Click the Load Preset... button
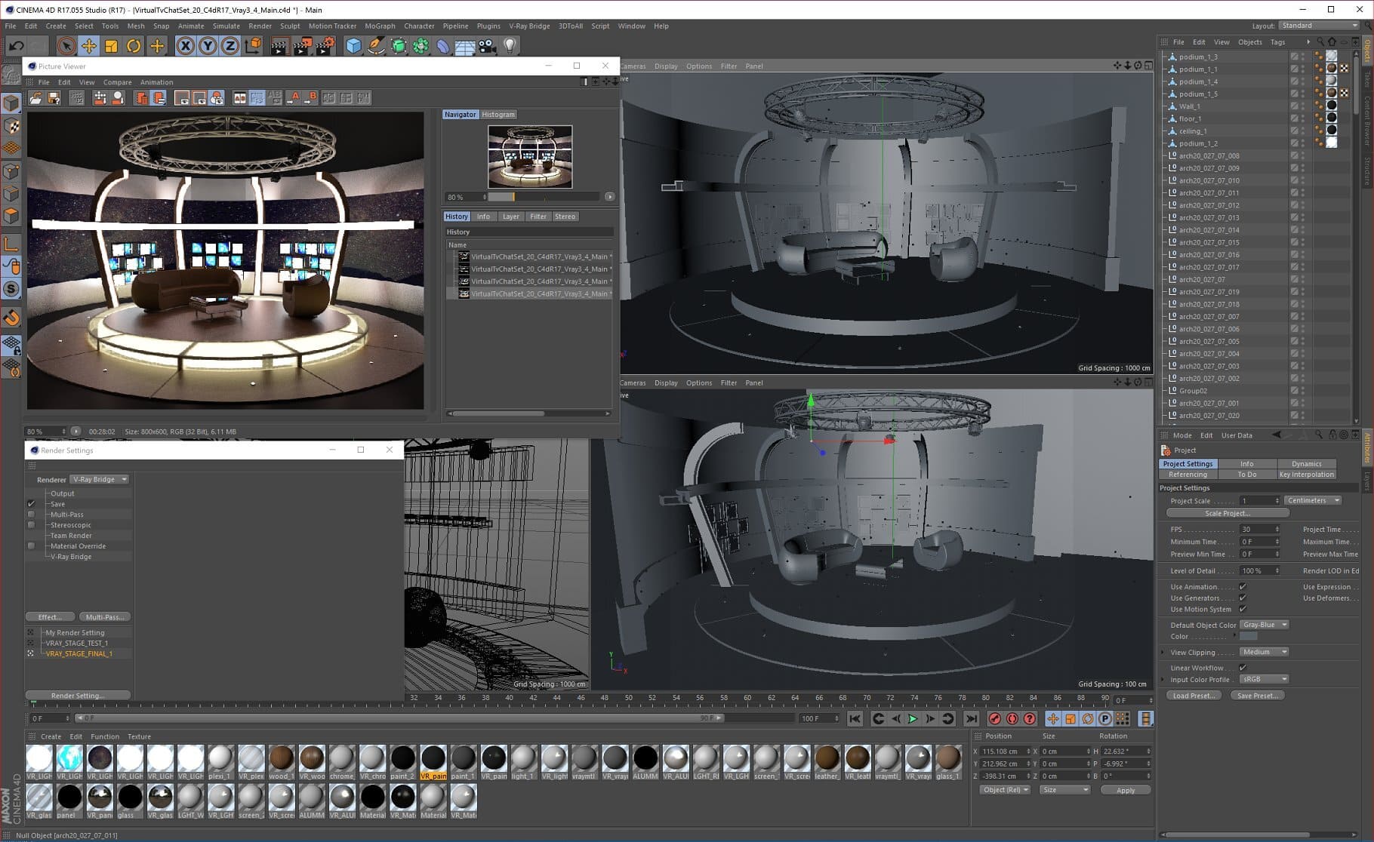The width and height of the screenshot is (1374, 842). (x=1194, y=696)
